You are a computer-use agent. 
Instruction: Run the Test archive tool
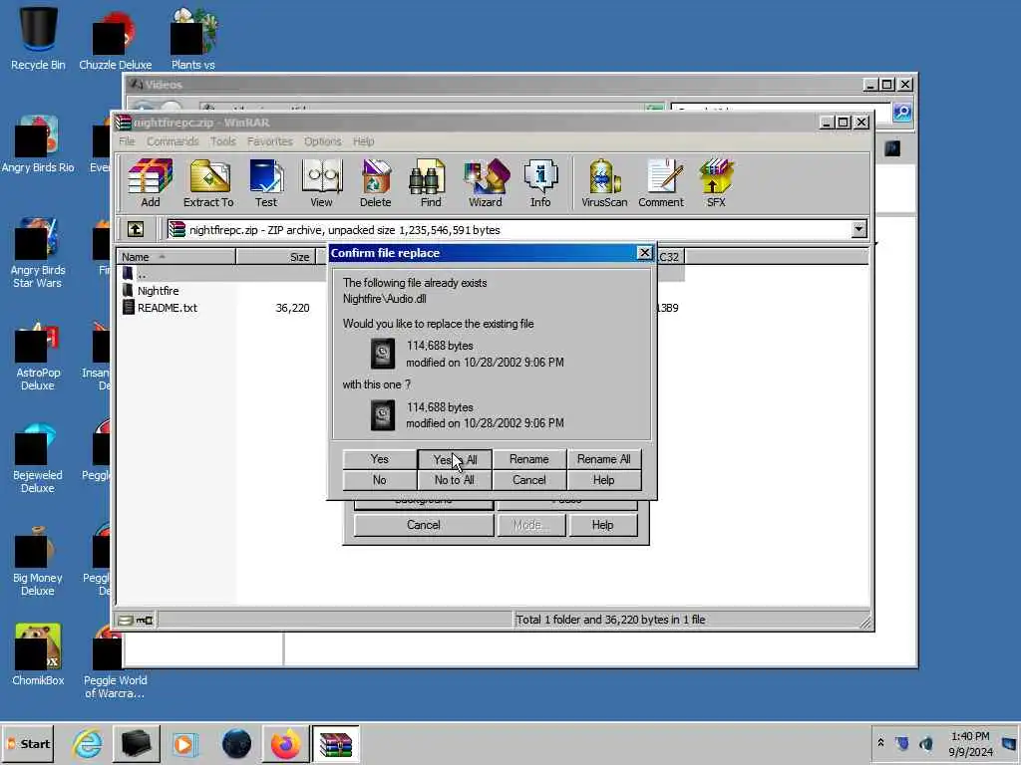(265, 183)
